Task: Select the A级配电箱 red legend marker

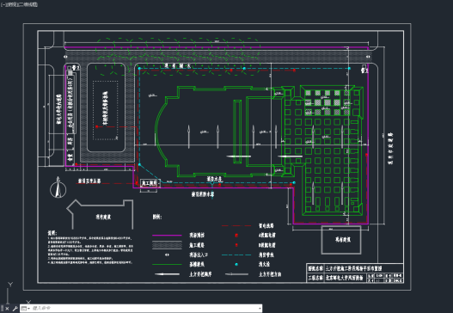Action: click(236, 236)
